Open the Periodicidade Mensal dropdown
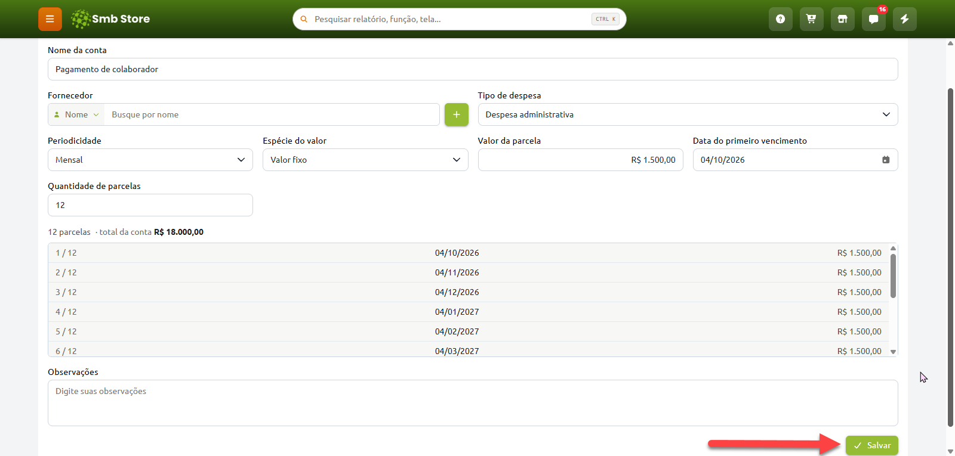Image resolution: width=955 pixels, height=456 pixels. (x=150, y=160)
